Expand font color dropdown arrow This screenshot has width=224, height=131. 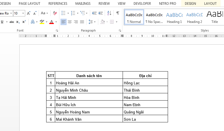(x=56, y=22)
